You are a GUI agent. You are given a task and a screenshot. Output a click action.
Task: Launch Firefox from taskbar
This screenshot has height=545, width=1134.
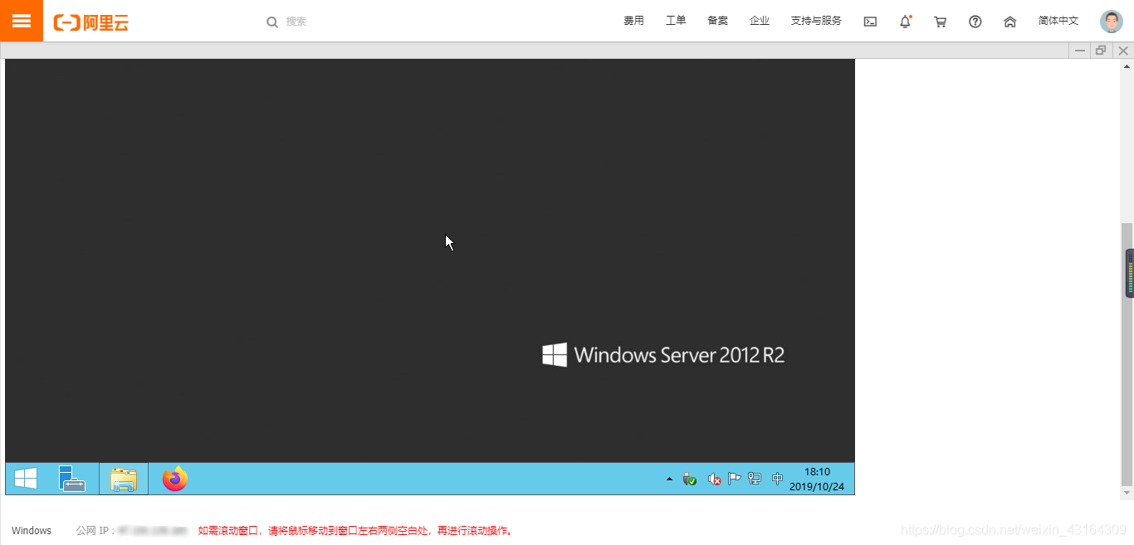[174, 479]
